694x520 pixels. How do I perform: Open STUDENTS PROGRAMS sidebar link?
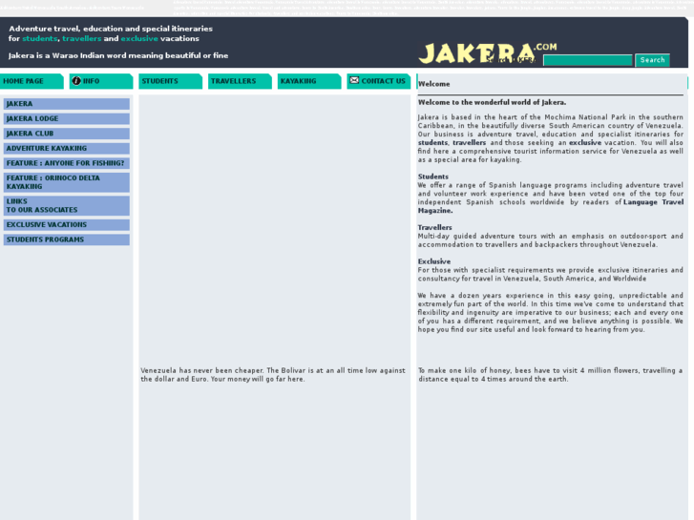tap(67, 239)
